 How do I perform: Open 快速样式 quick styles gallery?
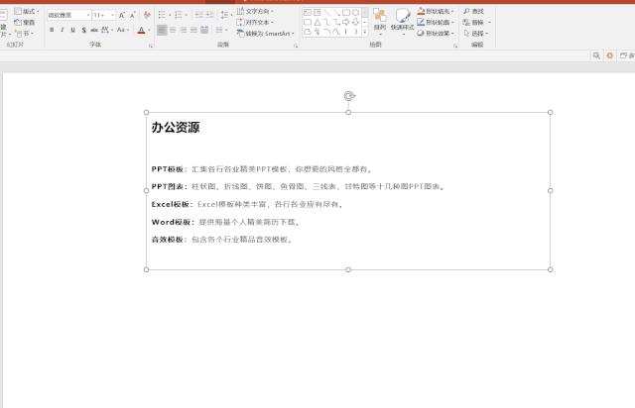[x=403, y=22]
